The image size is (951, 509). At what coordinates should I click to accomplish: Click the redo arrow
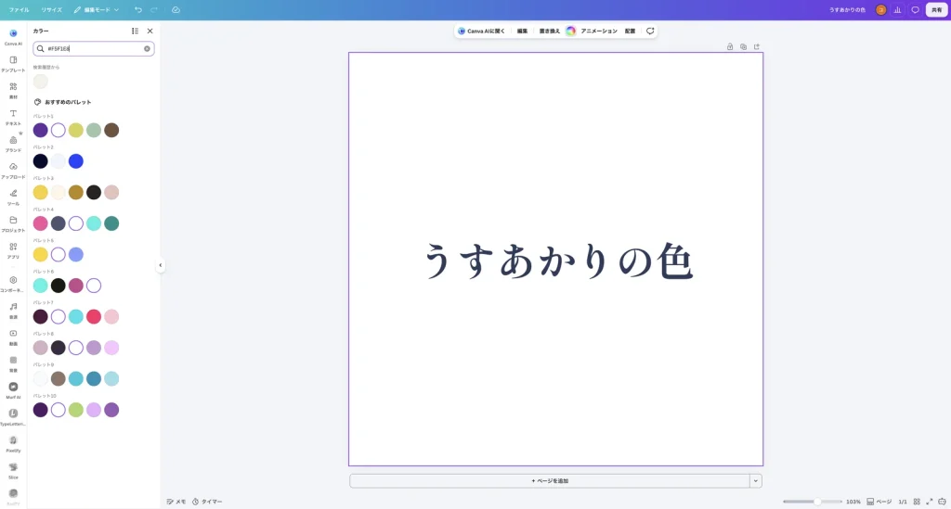point(154,9)
